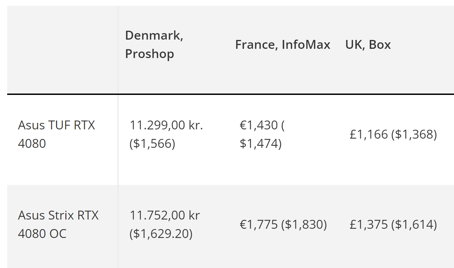Image resolution: width=454 pixels, height=268 pixels.
Task: Select the ($1,614) dollar price
Action: (414, 225)
